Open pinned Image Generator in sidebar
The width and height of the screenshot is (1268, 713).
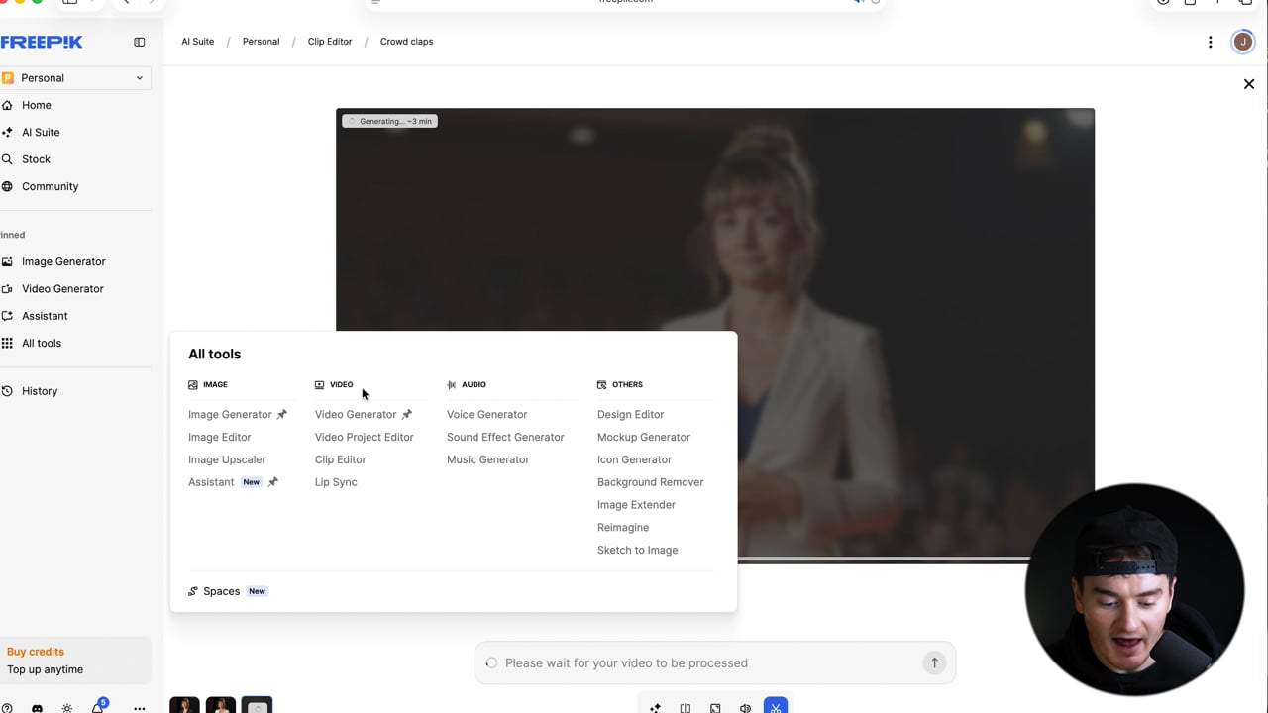[x=63, y=261]
